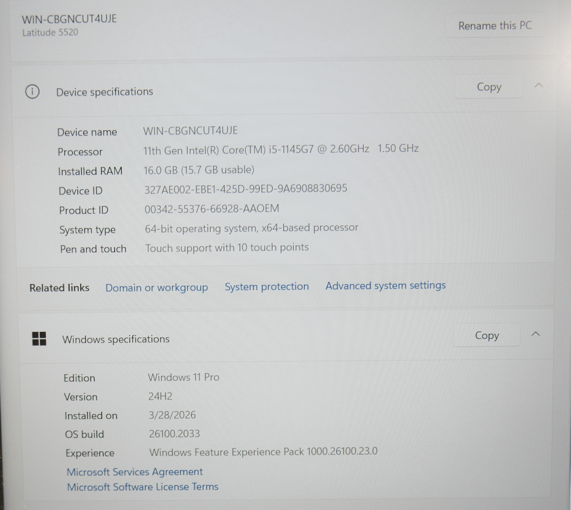Click the Installed RAM label

[90, 171]
